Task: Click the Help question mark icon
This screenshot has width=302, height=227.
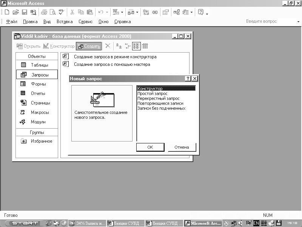Action: pyautogui.click(x=200, y=12)
